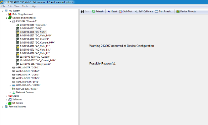208x125 pixels.
Task: Click the Self-Test button label
Action: tap(128, 11)
